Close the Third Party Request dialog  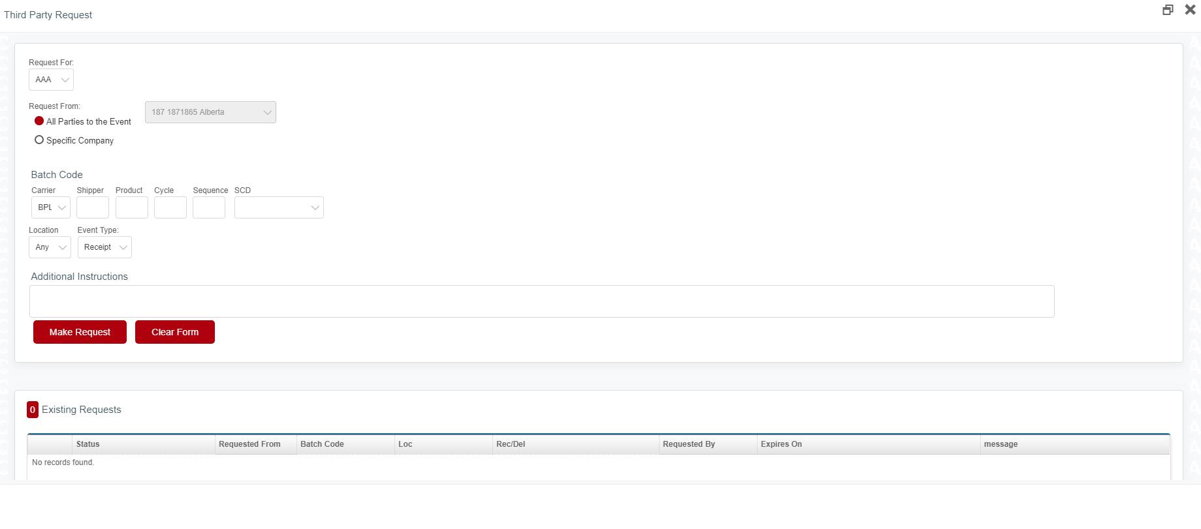(1190, 10)
